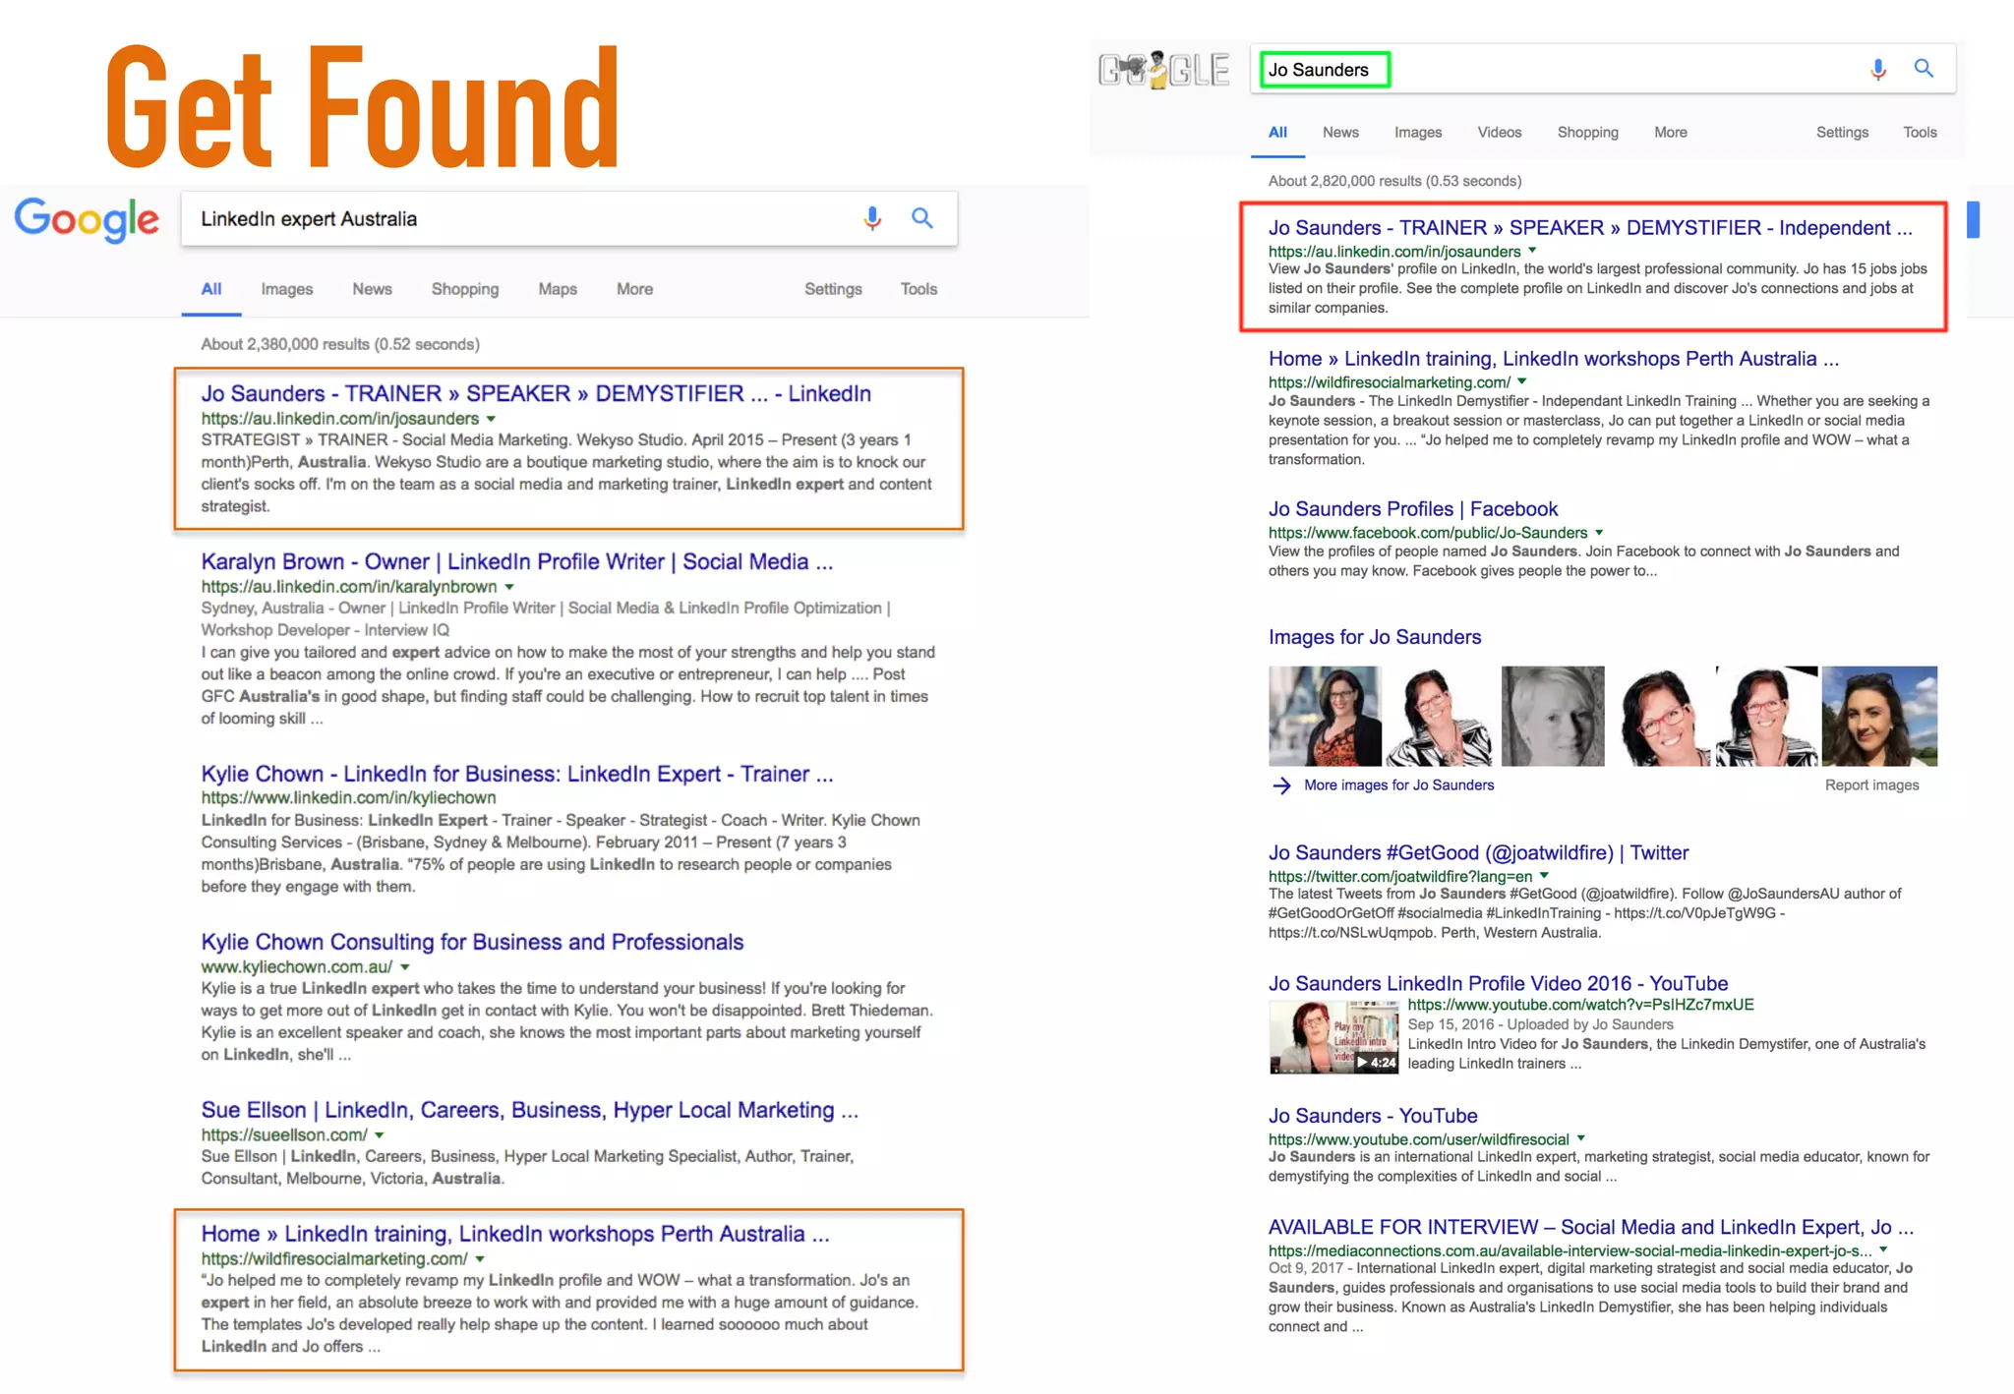Open dropdown arrow next to josaunders URL in right results

pos(1532,251)
